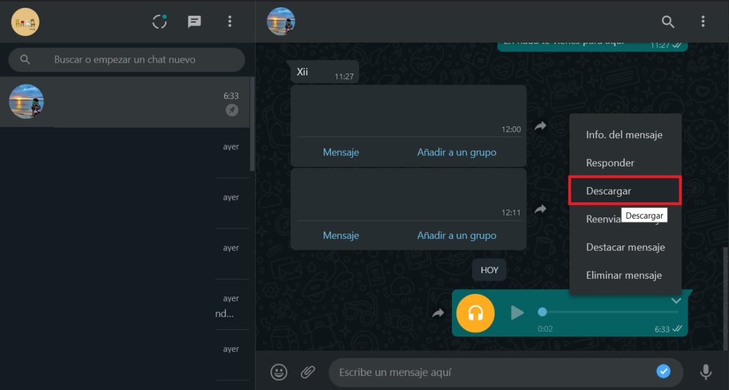Choose Eliminar mensaje in context menu
Image resolution: width=729 pixels, height=390 pixels.
(x=624, y=275)
